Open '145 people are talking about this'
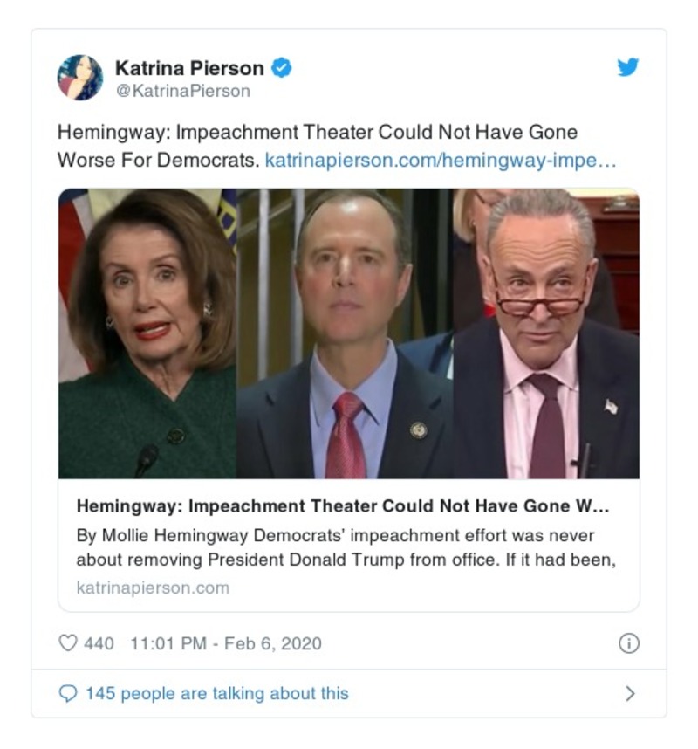 pos(216,693)
